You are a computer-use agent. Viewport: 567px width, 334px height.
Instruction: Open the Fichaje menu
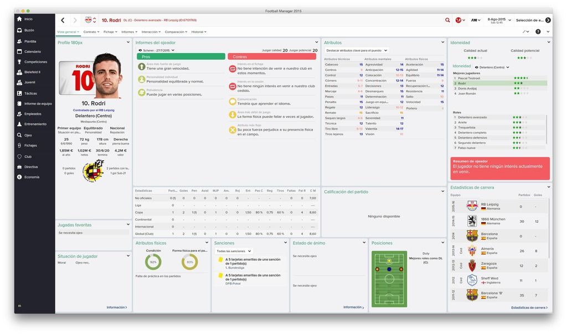(110, 32)
